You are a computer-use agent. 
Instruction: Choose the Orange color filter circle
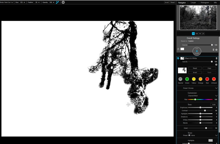[200, 79]
